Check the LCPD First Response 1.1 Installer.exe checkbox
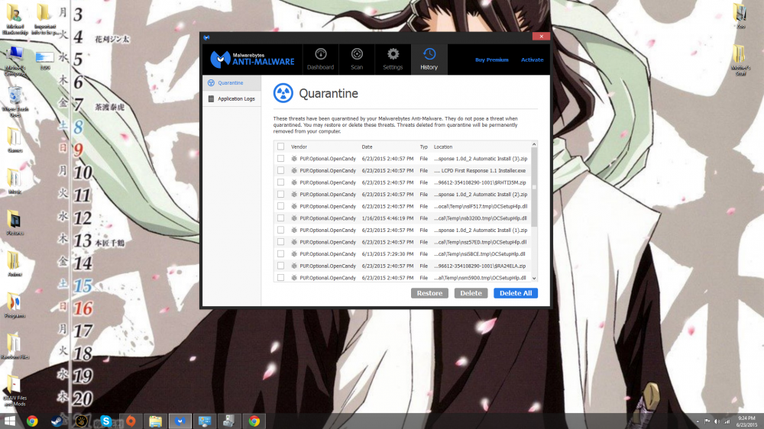The height and width of the screenshot is (429, 764). (x=280, y=170)
